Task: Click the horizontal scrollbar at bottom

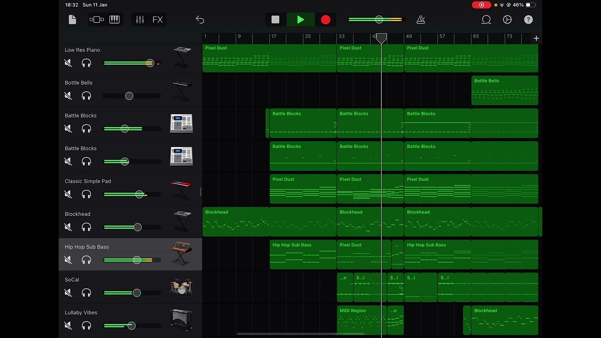Action: click(x=300, y=334)
